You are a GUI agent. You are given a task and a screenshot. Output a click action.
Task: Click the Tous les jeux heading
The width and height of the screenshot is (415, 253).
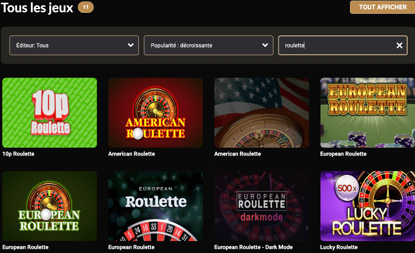(37, 8)
